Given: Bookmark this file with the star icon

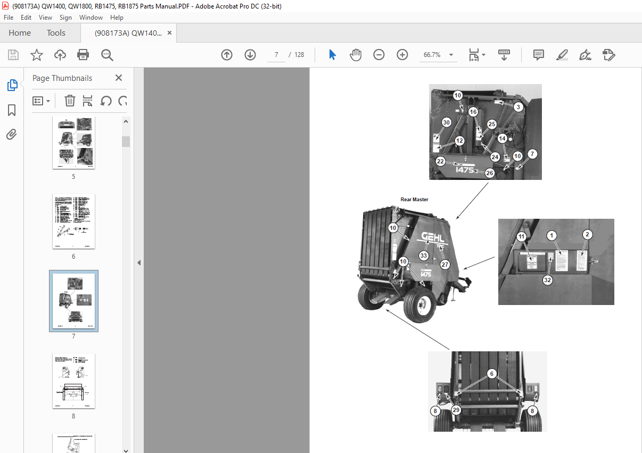Looking at the screenshot, I should (37, 55).
